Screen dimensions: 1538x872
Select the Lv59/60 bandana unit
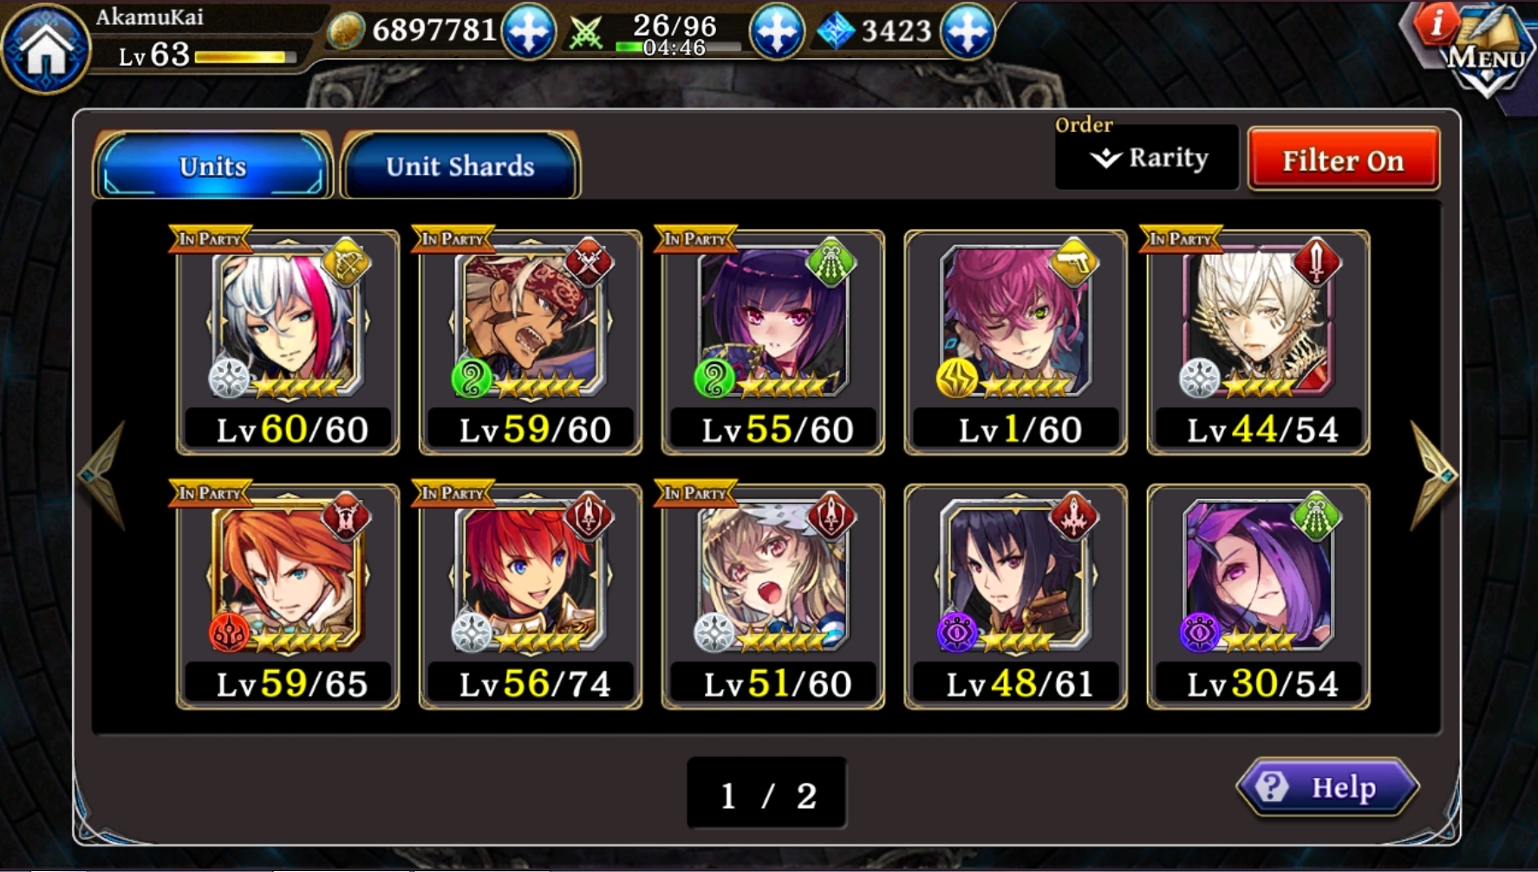531,342
